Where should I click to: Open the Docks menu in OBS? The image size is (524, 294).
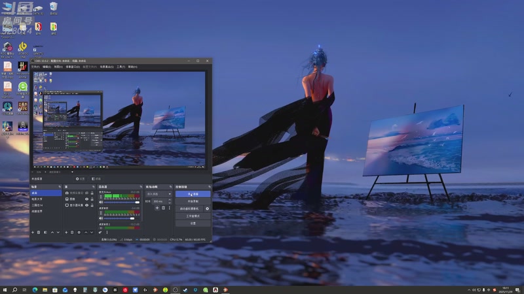(73, 67)
